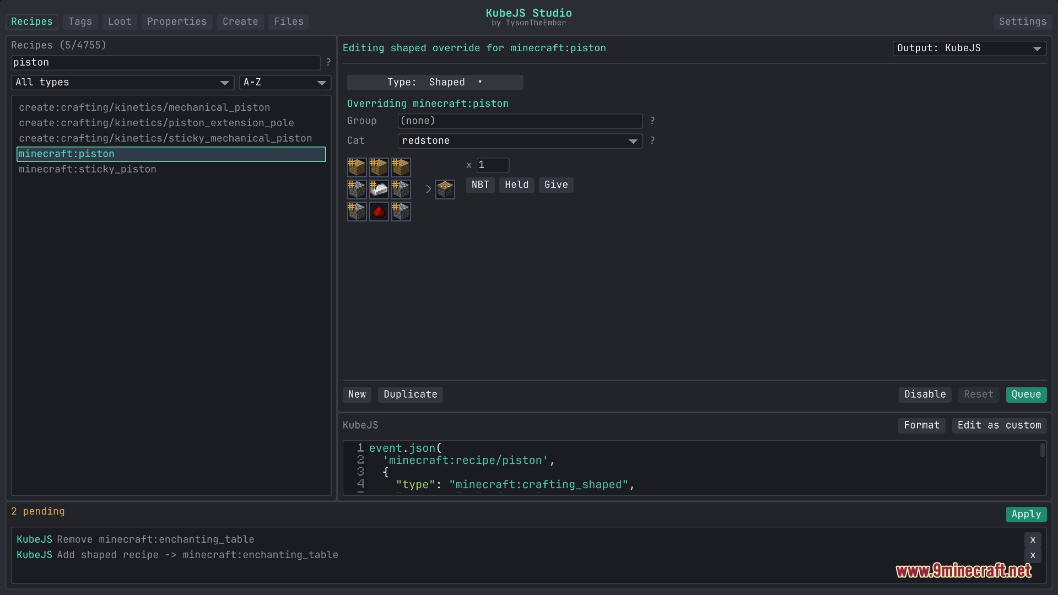Select the top-center planks ingredient slot
1058x595 pixels.
pos(379,167)
